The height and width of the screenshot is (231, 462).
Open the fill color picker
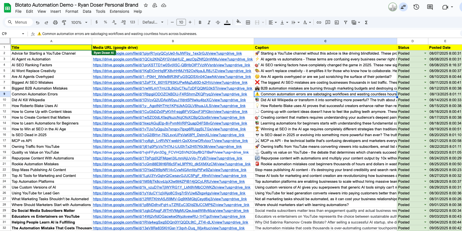[238, 22]
